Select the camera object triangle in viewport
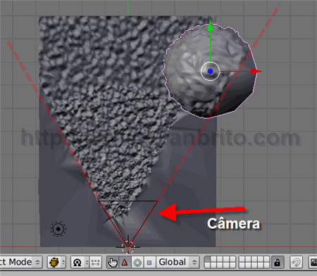 coord(128,224)
